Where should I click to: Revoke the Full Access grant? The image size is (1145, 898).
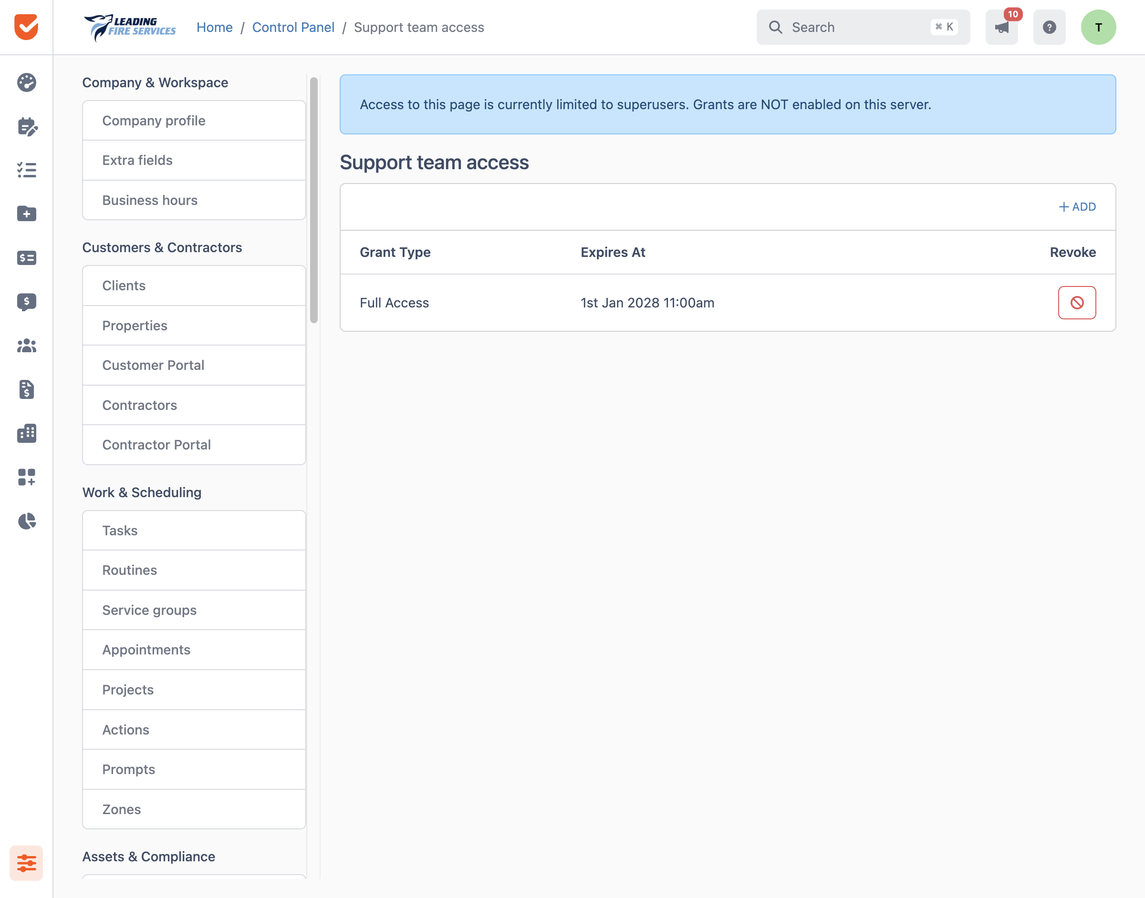tap(1077, 302)
